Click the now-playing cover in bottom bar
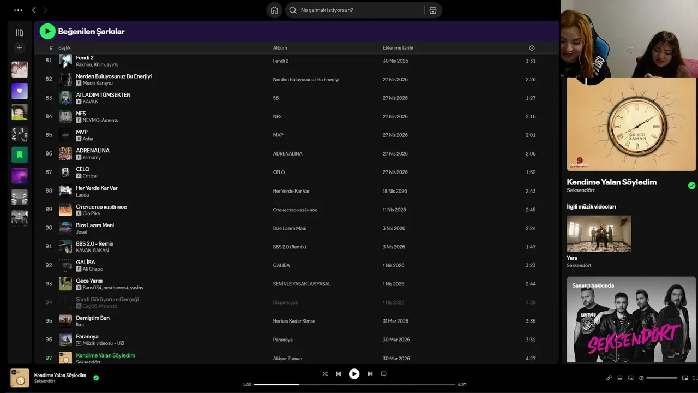Screen dimensions: 698x393 tap(20, 378)
